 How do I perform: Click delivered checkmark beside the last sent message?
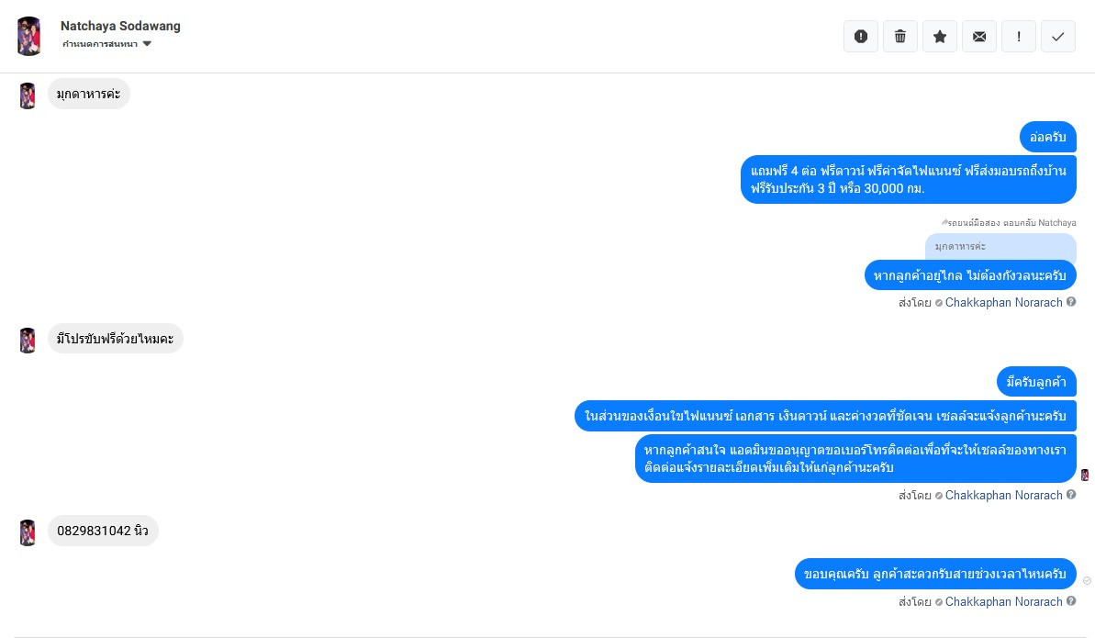(1087, 580)
